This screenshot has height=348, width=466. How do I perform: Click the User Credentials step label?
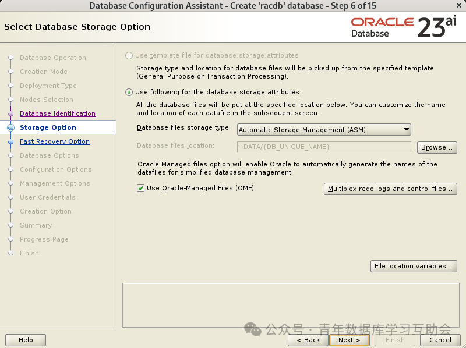tap(48, 197)
